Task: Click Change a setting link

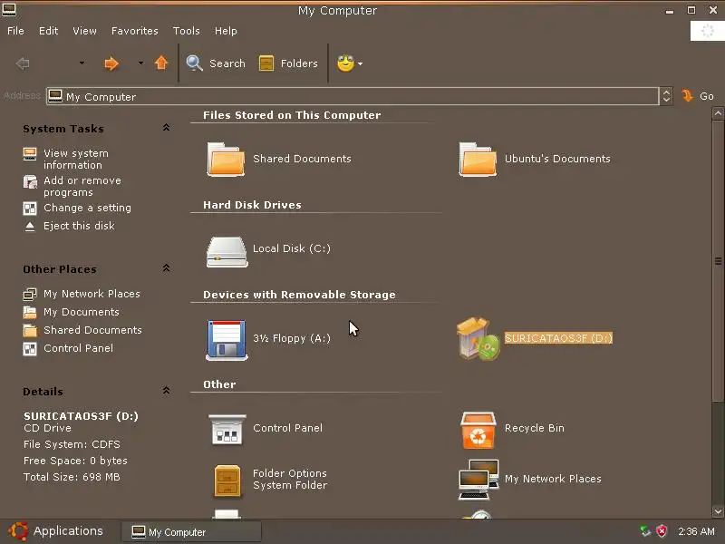Action: point(87,208)
